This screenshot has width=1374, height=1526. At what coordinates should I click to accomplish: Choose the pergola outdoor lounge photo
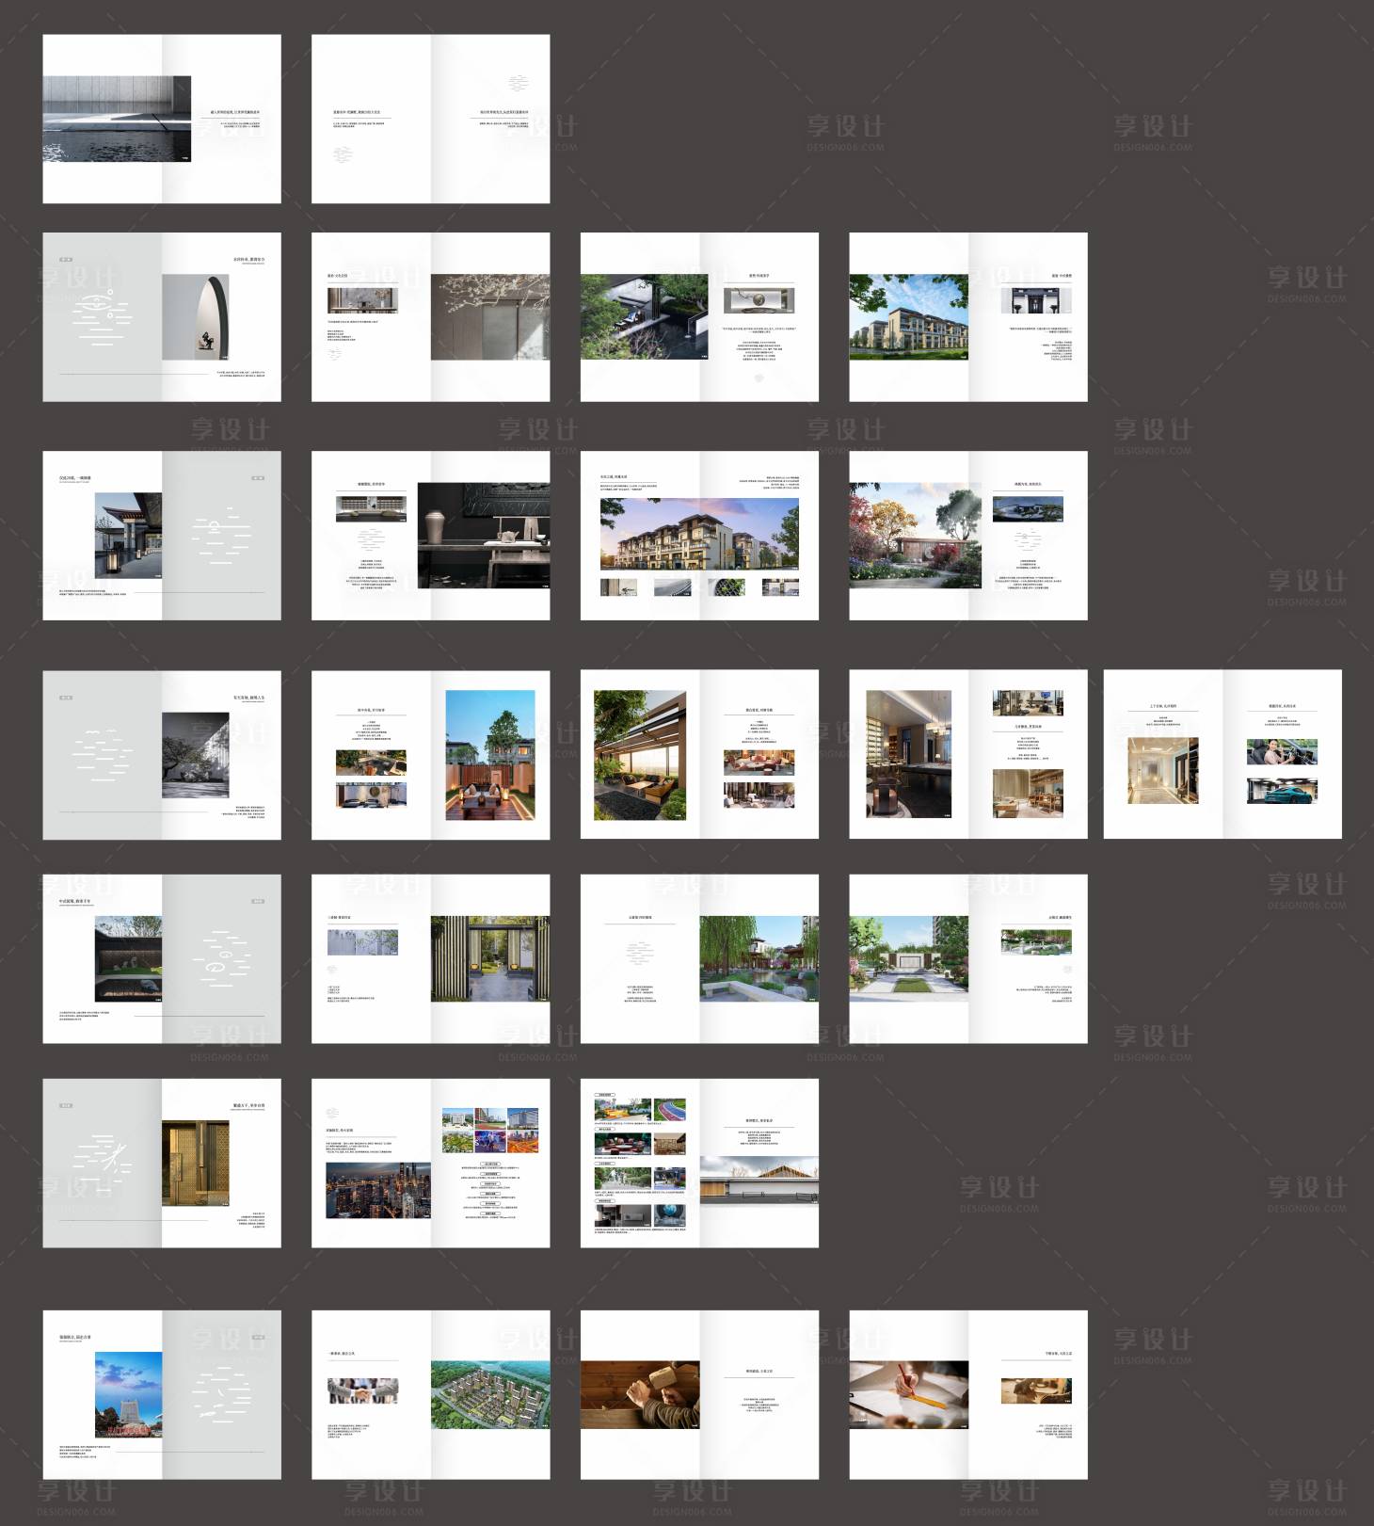coord(639,755)
